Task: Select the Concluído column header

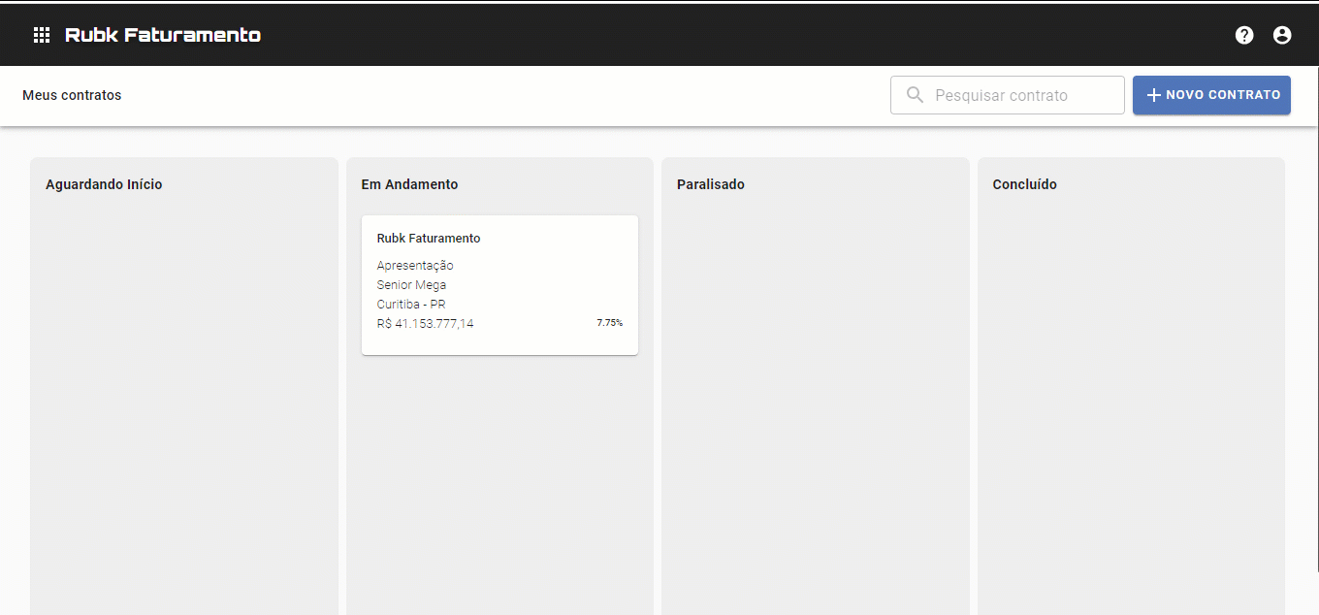Action: (x=1024, y=184)
